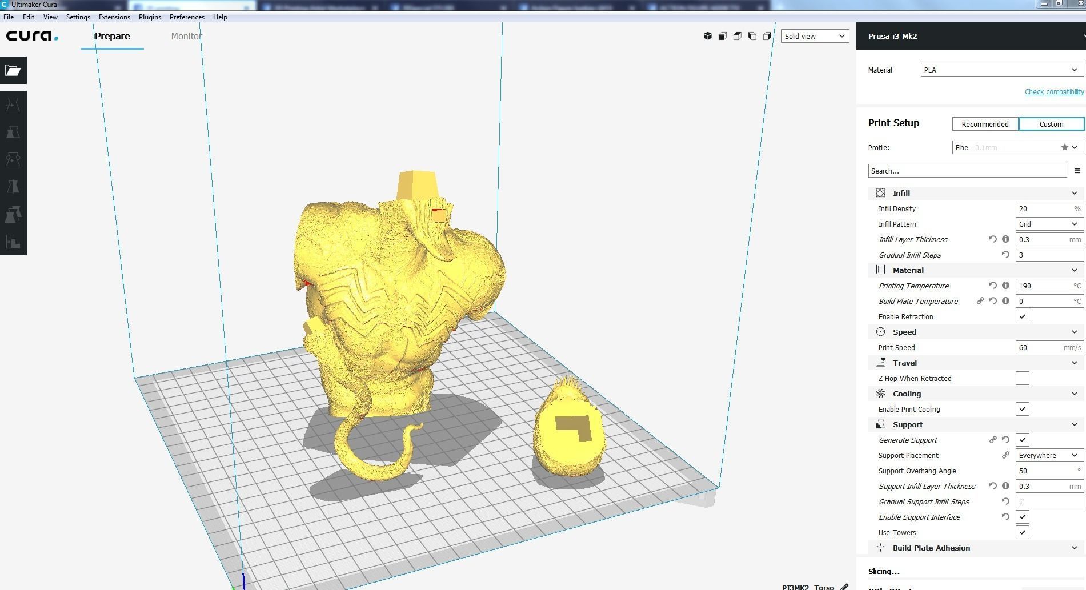
Task: Toggle Enable Retraction checkbox
Action: tap(1023, 316)
